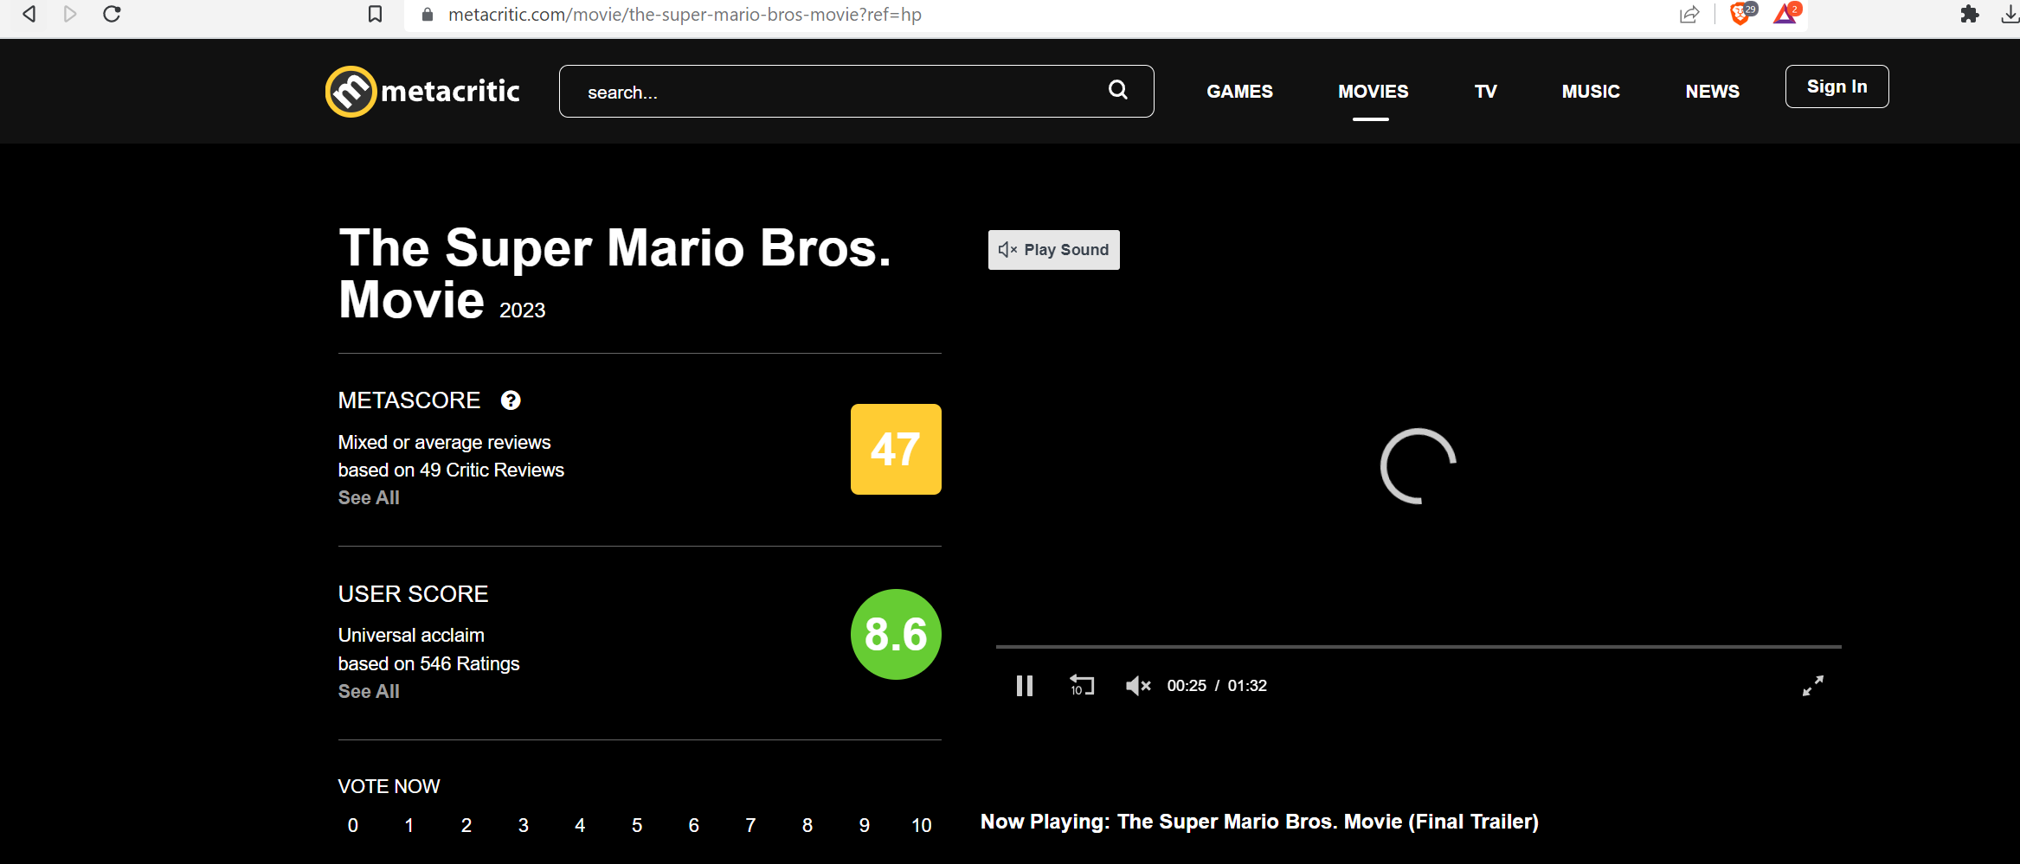
Task: Vote a score of 2
Action: pos(466,825)
